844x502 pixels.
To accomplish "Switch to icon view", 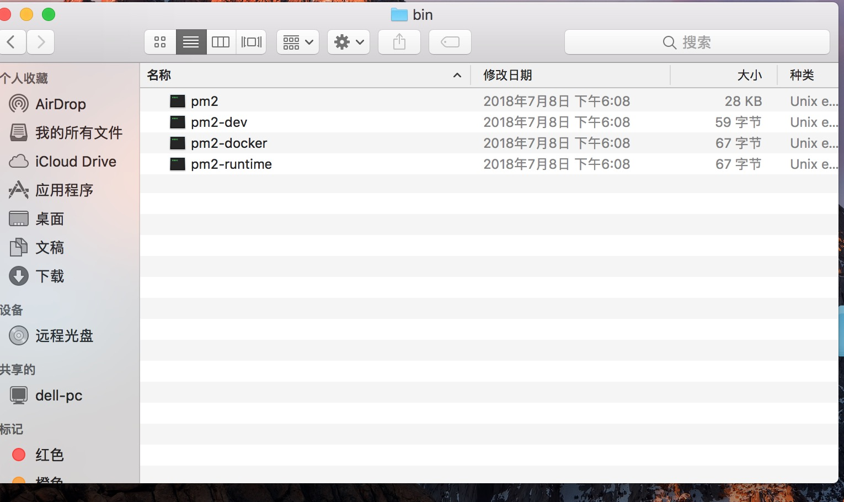I will coord(160,42).
